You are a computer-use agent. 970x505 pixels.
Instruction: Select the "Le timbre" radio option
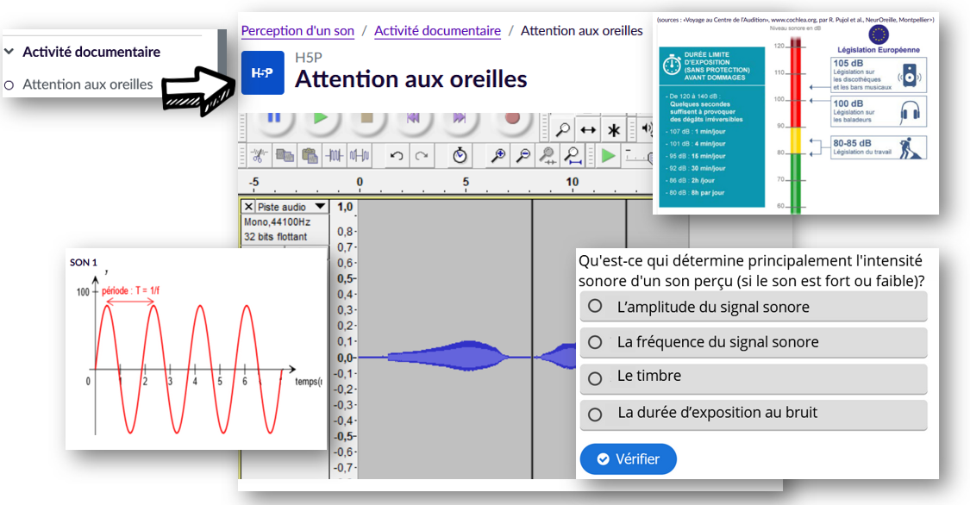coord(595,377)
